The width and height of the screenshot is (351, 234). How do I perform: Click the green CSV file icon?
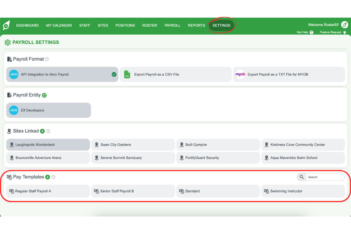pos(127,74)
